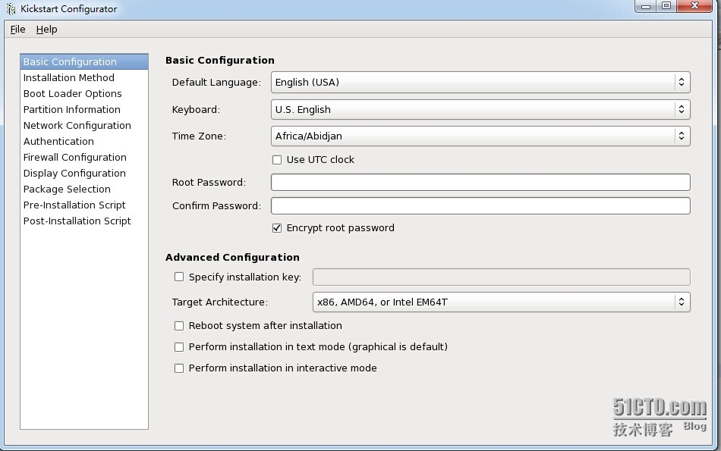Open Firewall Configuration section
Viewport: 721px width, 451px height.
tap(84, 157)
